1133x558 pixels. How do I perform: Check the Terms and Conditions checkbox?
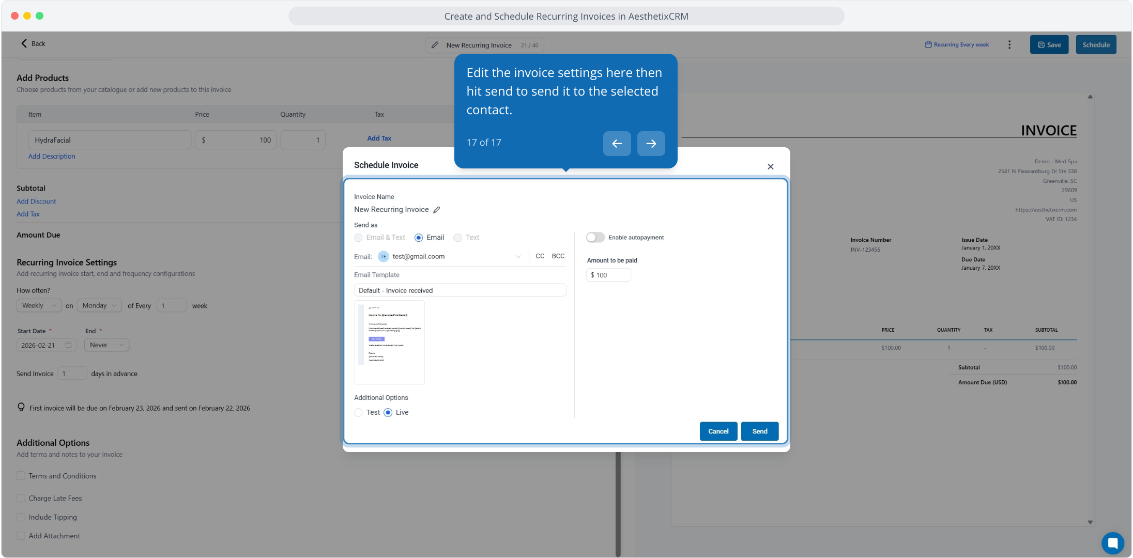(21, 476)
